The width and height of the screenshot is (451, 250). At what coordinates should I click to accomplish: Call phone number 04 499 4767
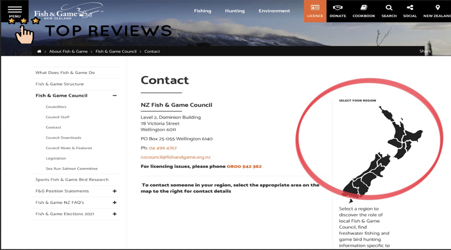(x=163, y=148)
